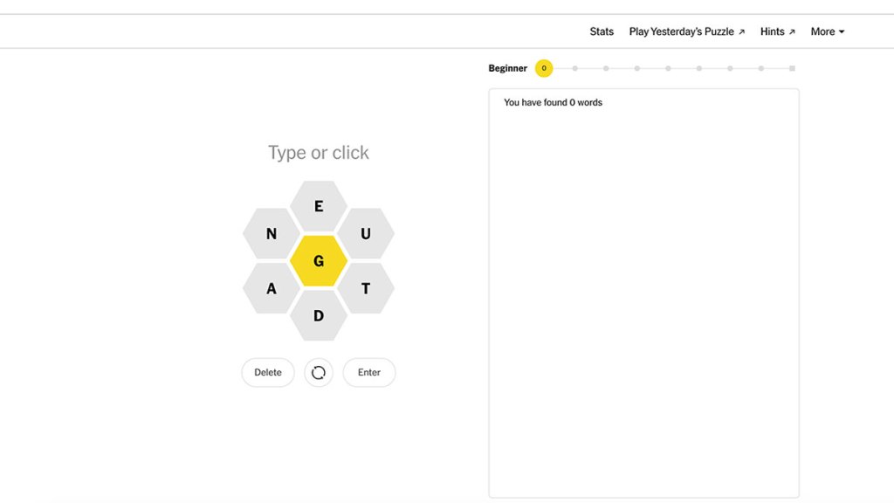This screenshot has height=503, width=894.
Task: Open the Stats menu item
Action: 602,31
